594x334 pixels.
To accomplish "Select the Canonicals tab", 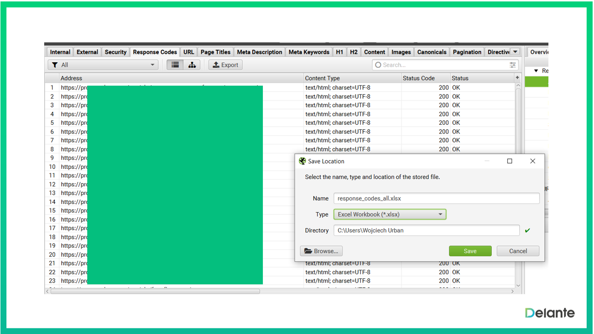I will (431, 52).
